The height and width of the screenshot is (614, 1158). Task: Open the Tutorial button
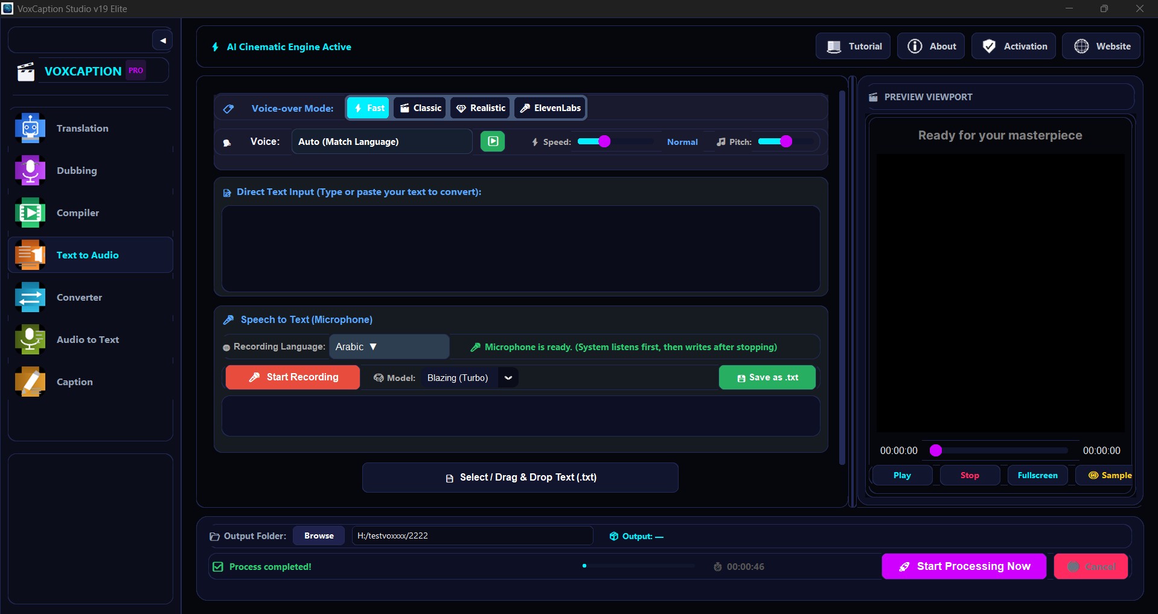[853, 46]
